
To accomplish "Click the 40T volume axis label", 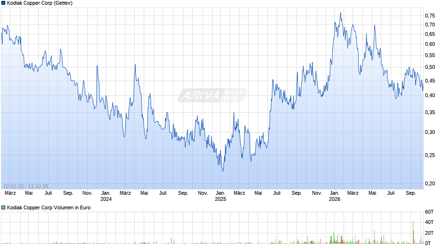I will (429, 222).
